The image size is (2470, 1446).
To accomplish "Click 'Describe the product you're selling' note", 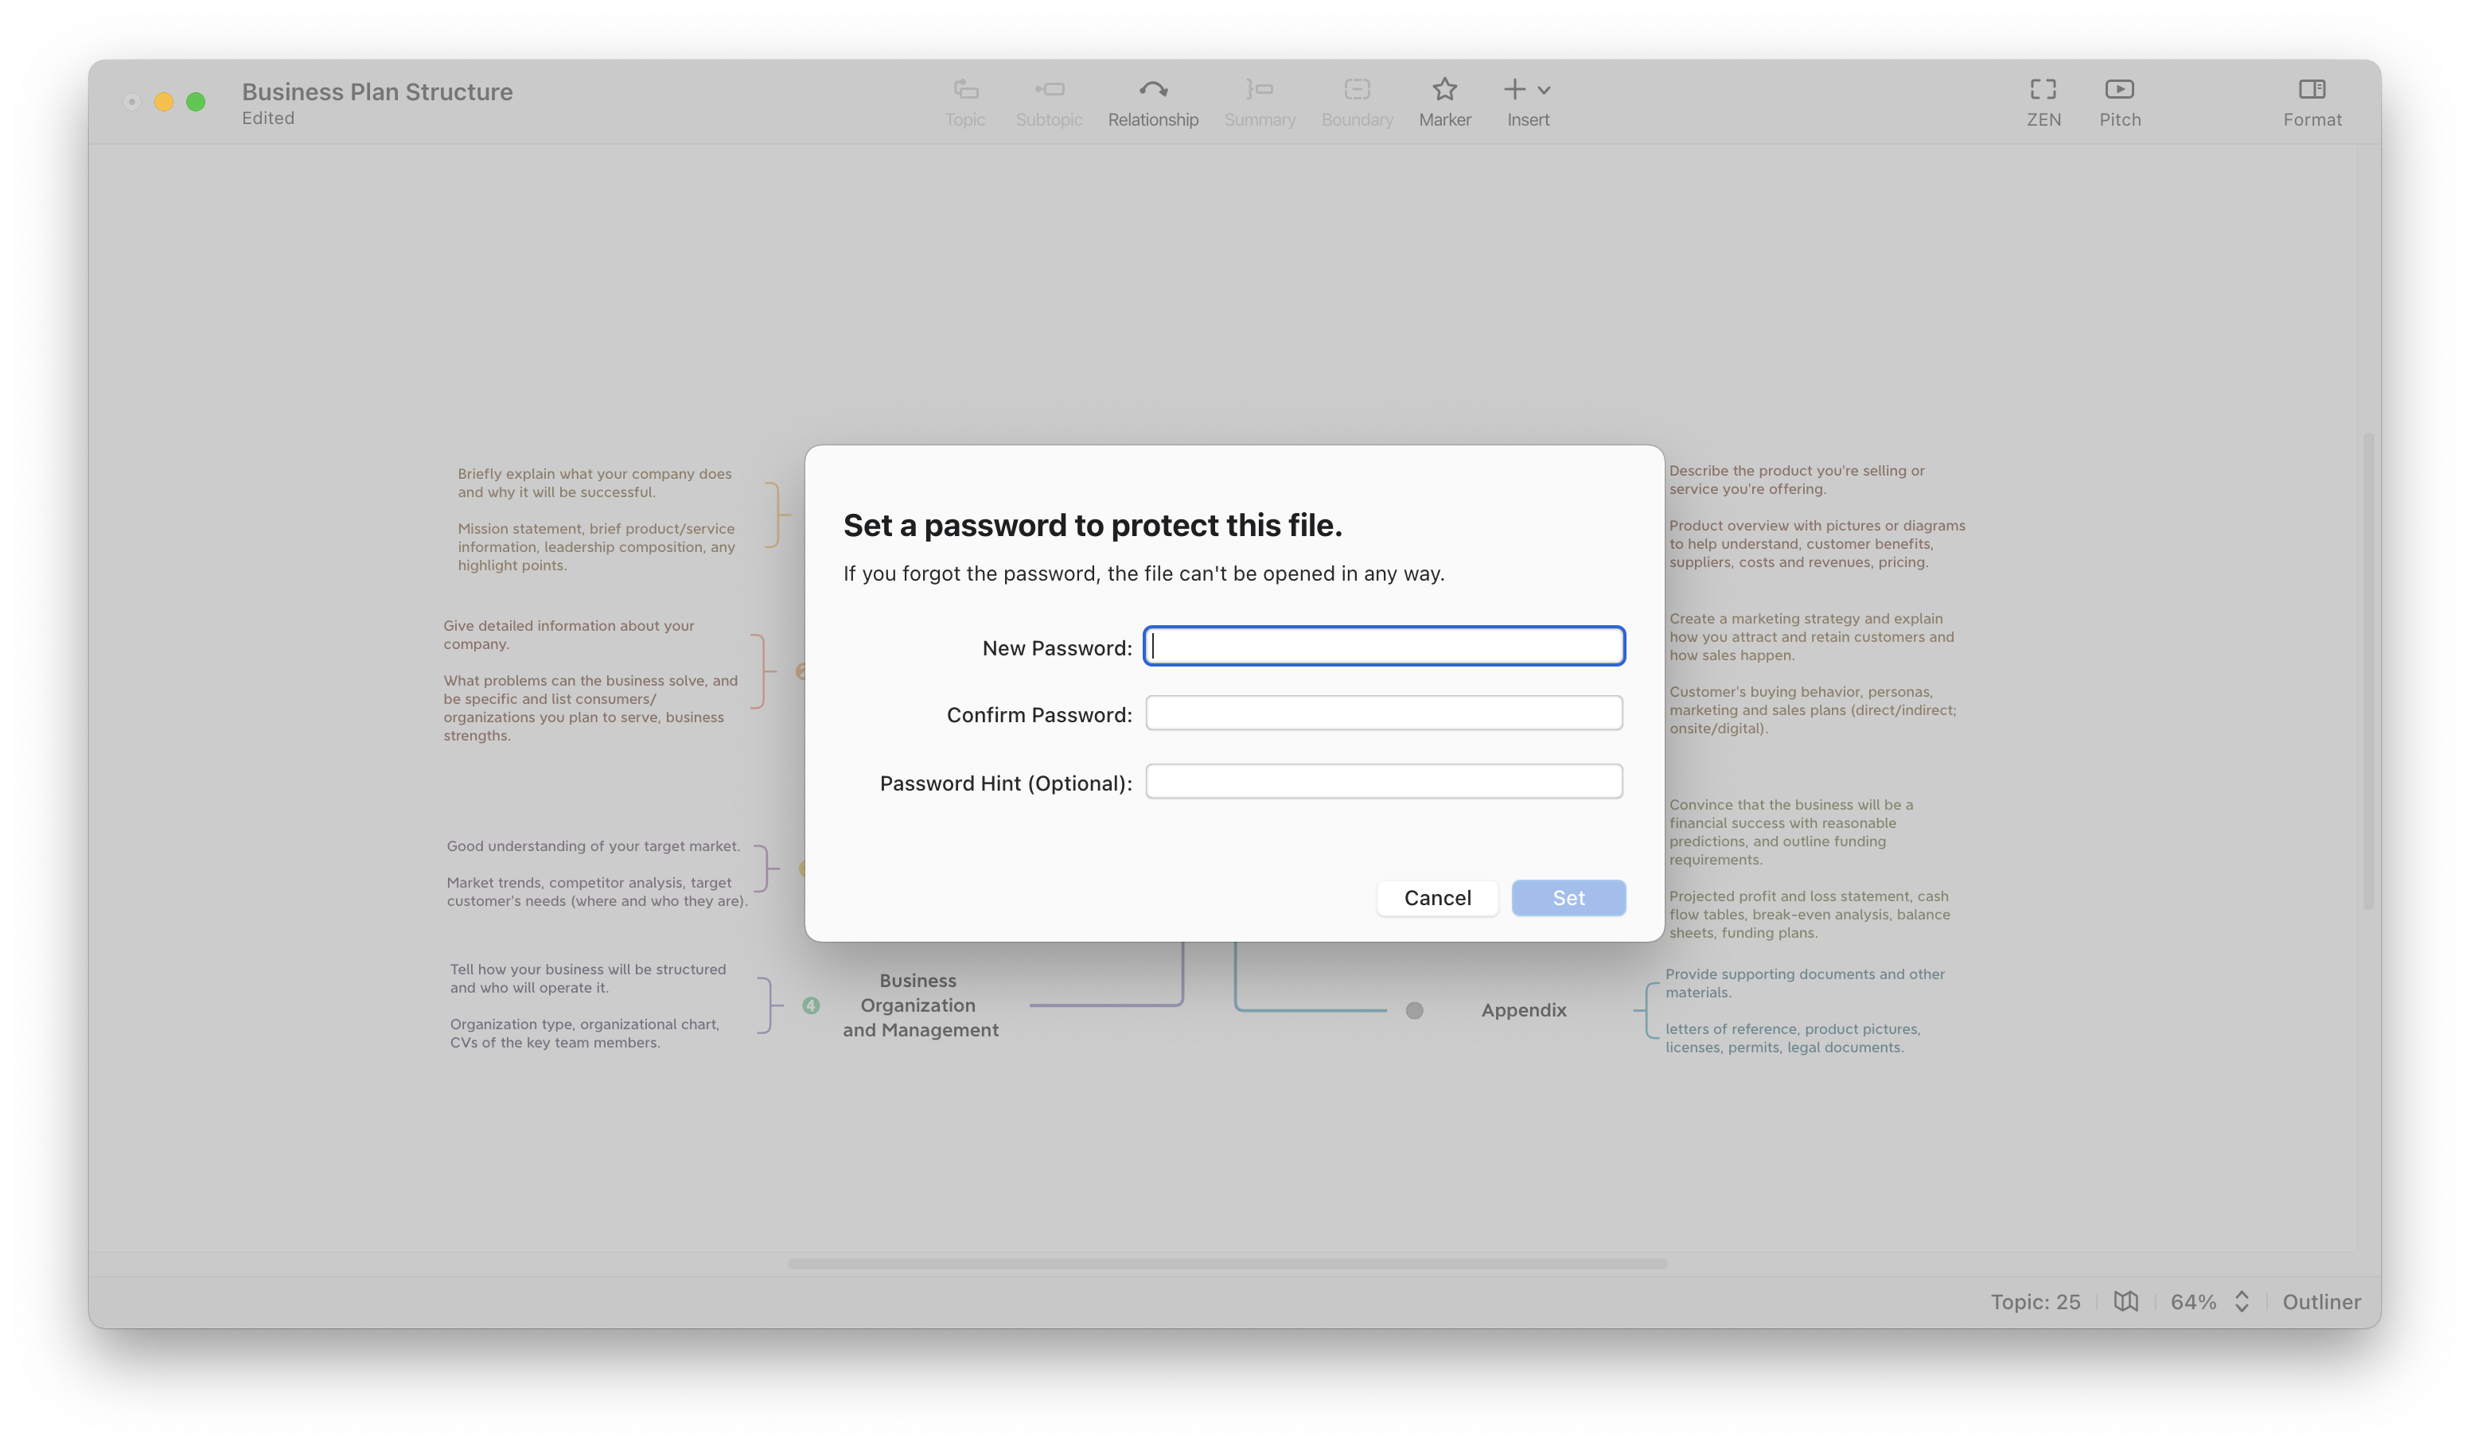I will (x=1797, y=479).
